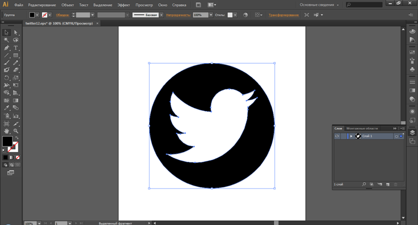The height and width of the screenshot is (225, 418).
Task: Select the Blob Brush tool
Action: tap(6, 70)
